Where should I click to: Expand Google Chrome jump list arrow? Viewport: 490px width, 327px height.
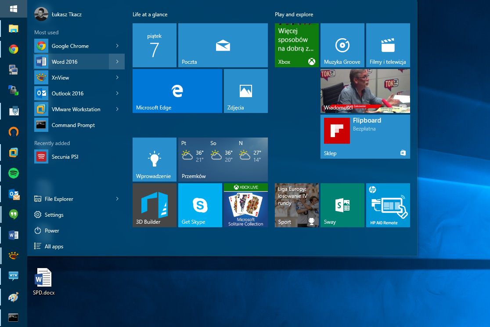tap(117, 46)
